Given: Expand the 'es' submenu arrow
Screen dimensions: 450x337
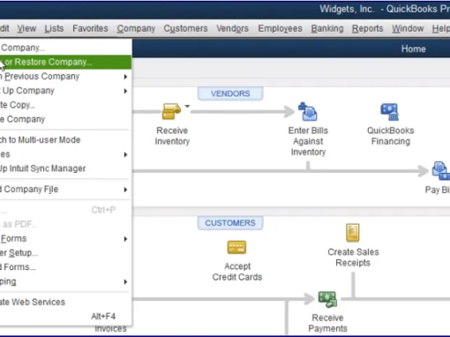Looking at the screenshot, I should 125,154.
